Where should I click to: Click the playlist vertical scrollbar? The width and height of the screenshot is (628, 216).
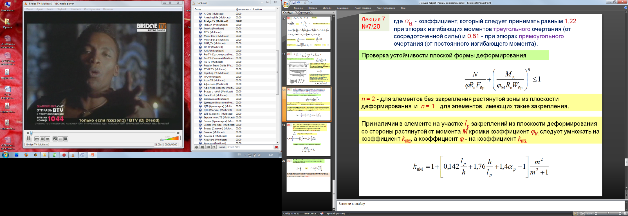(277, 73)
